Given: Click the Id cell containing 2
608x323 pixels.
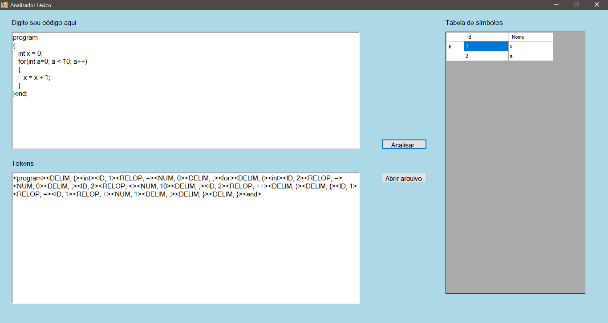Looking at the screenshot, I should tap(486, 56).
